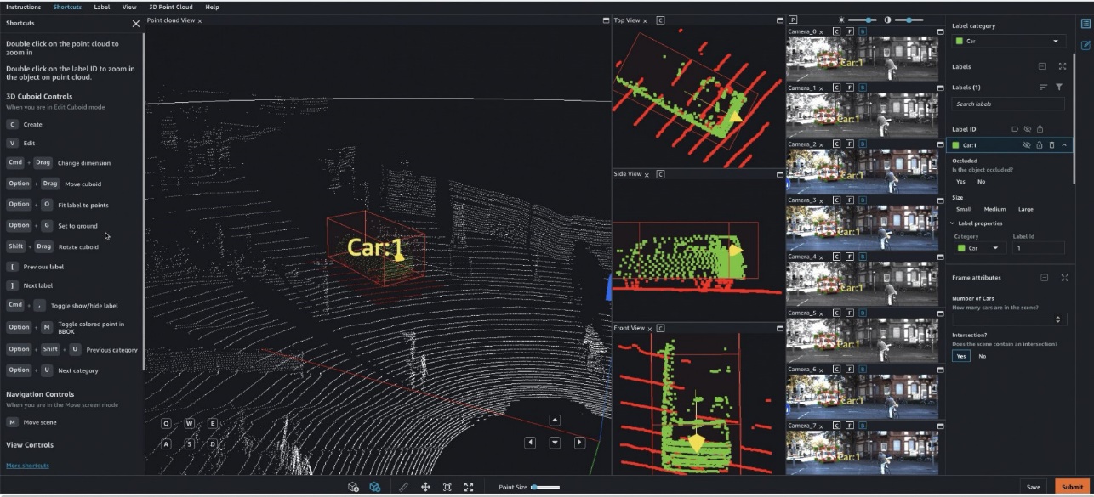This screenshot has height=497, width=1094.
Task: Activate the move scene arrows tool
Action: point(425,487)
